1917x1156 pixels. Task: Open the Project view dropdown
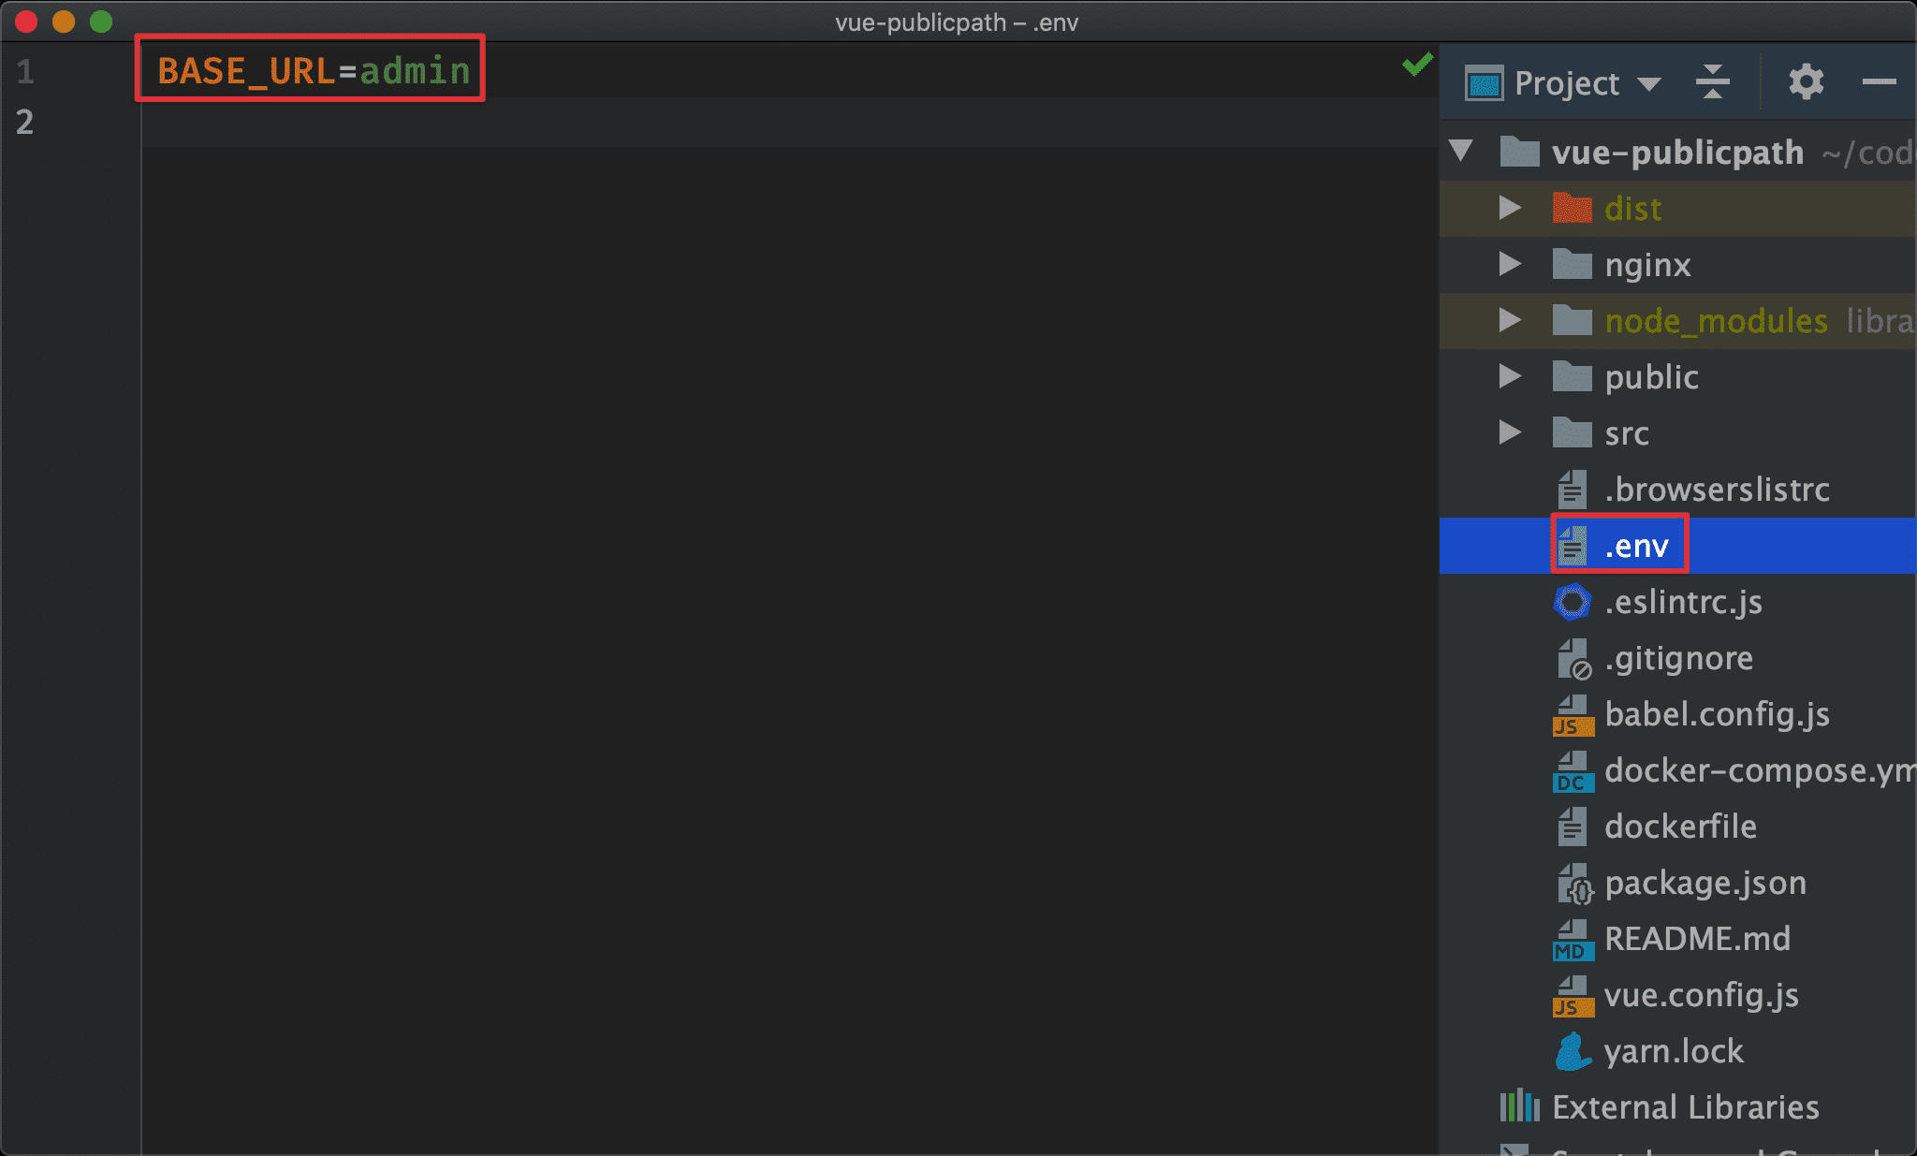[1649, 84]
